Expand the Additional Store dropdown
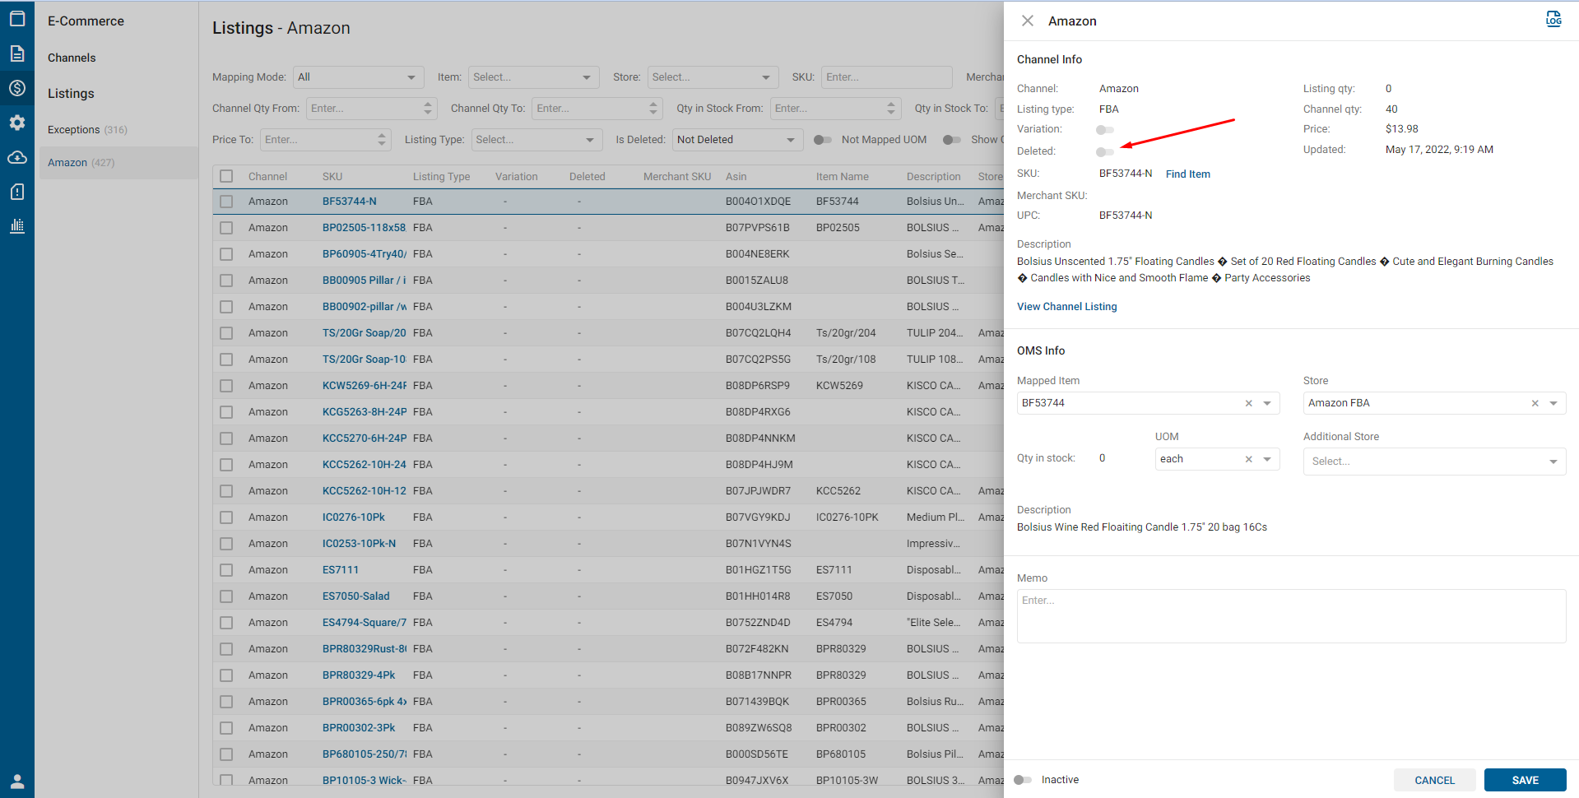This screenshot has width=1579, height=798. click(x=1433, y=462)
